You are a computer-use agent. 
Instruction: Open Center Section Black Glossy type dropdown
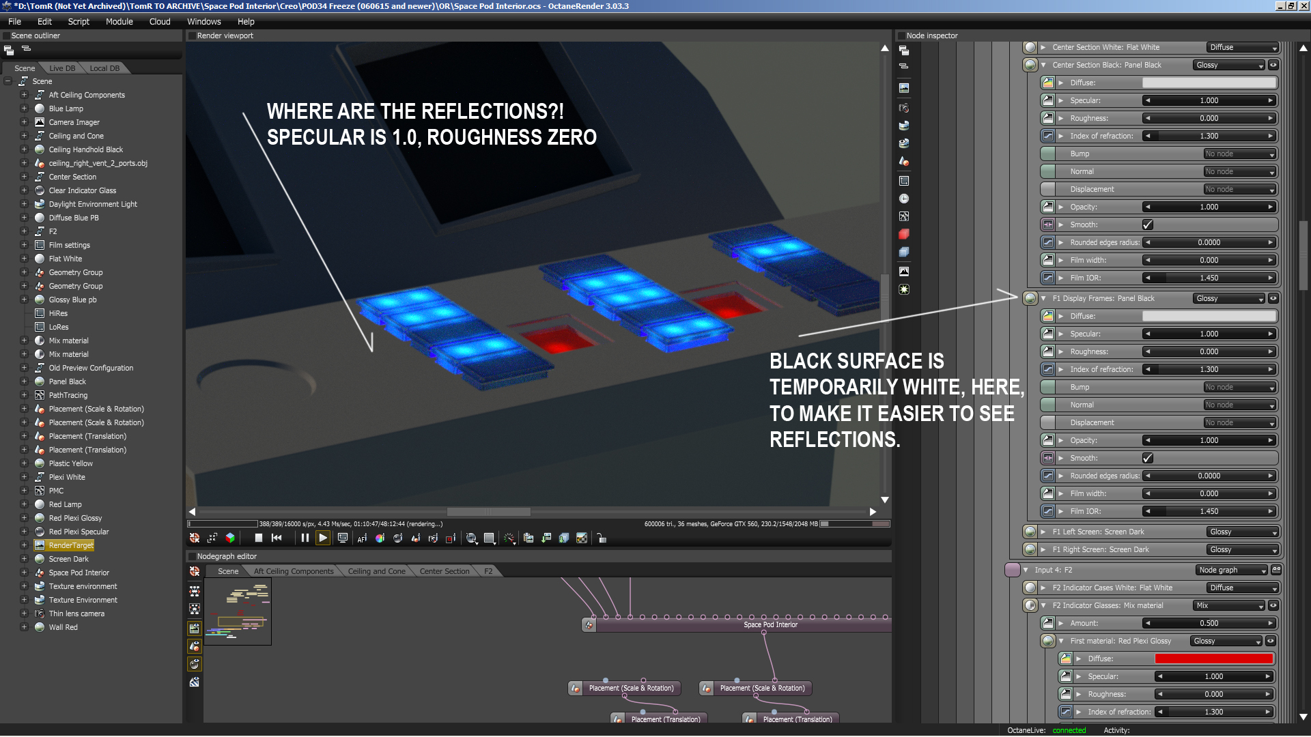pos(1230,66)
